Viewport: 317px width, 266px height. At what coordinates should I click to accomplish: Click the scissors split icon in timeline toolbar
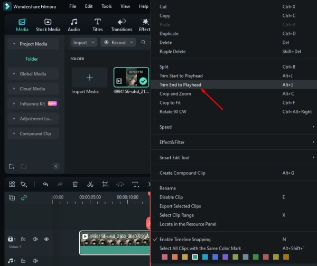pyautogui.click(x=90, y=184)
